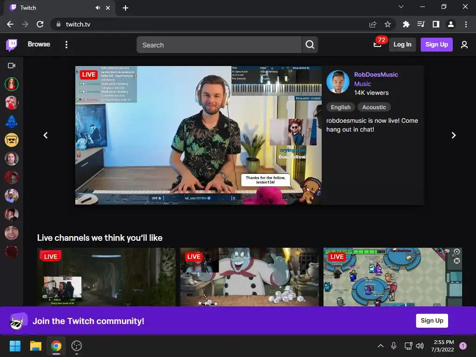476x357 pixels.
Task: Open the Windows Start menu
Action: [x=15, y=346]
